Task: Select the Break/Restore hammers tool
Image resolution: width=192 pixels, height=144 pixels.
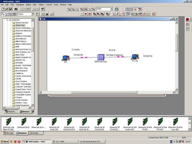Action: 140,14
